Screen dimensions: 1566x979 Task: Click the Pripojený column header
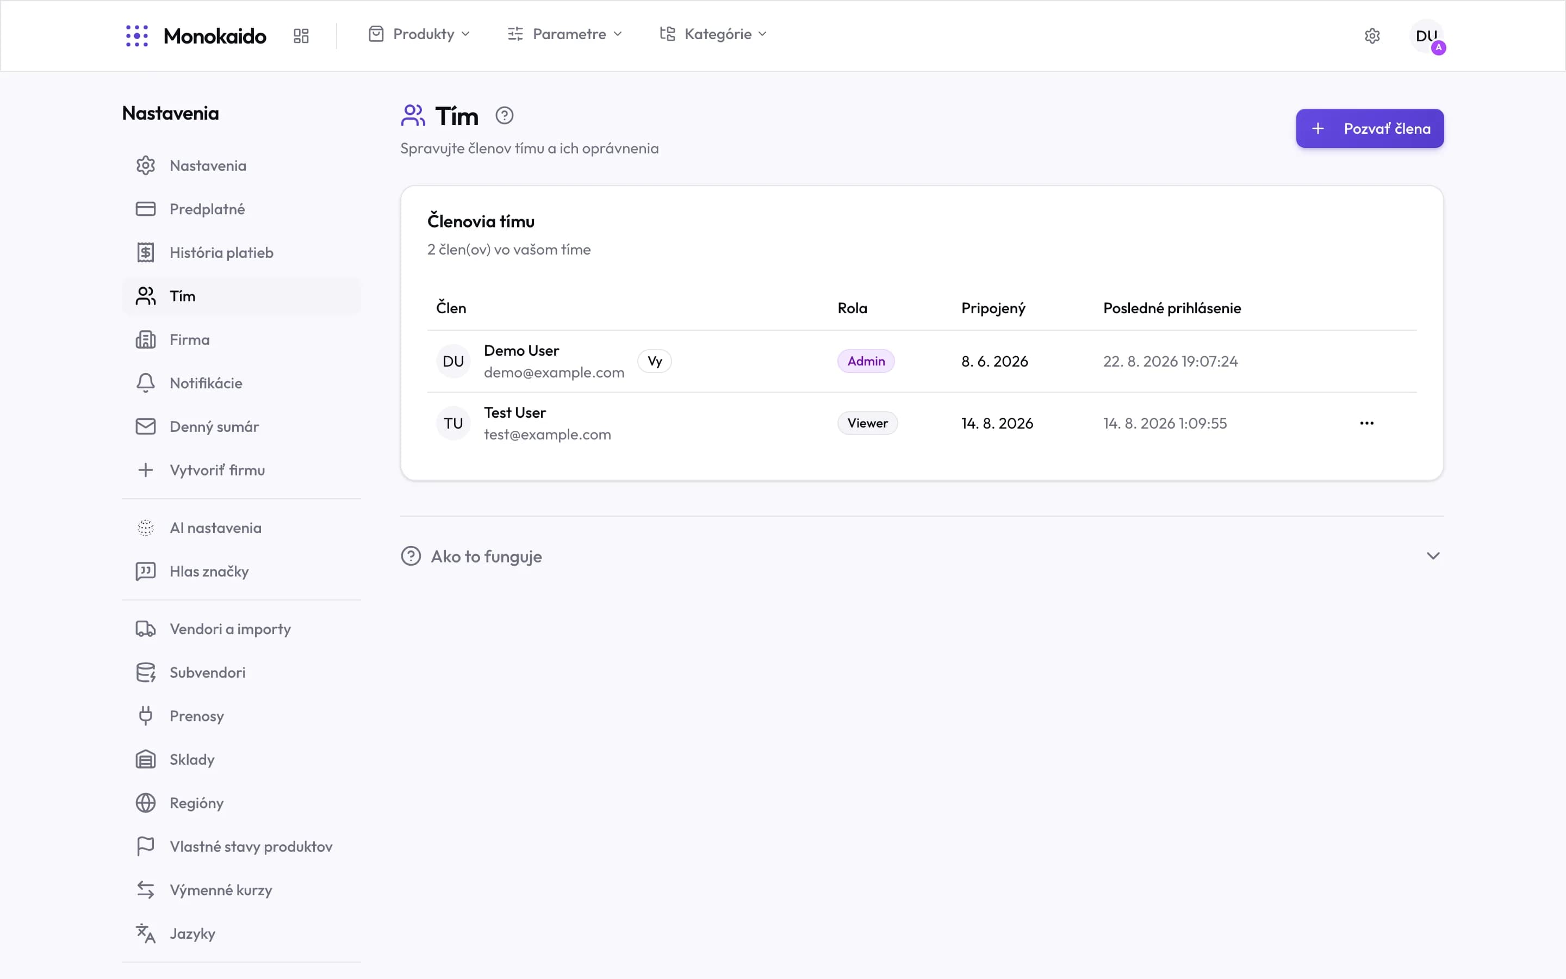[993, 308]
